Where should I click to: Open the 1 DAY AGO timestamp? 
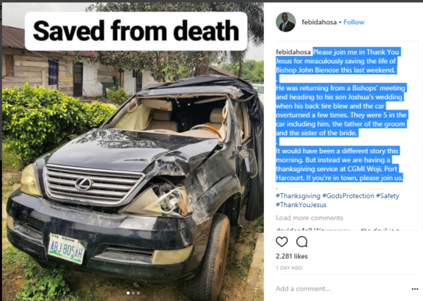[x=289, y=268]
